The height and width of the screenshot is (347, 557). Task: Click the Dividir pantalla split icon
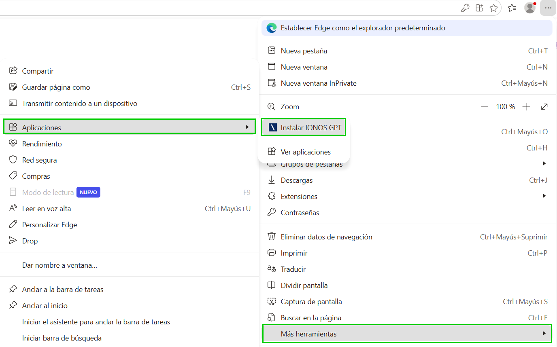click(x=272, y=285)
